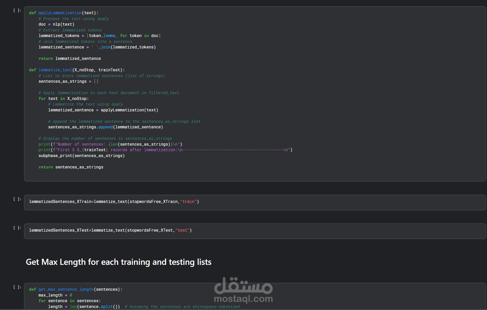Click the prompt beside lemmatizedSentences_XTest cell
The width and height of the screenshot is (487, 310).
[x=17, y=228]
